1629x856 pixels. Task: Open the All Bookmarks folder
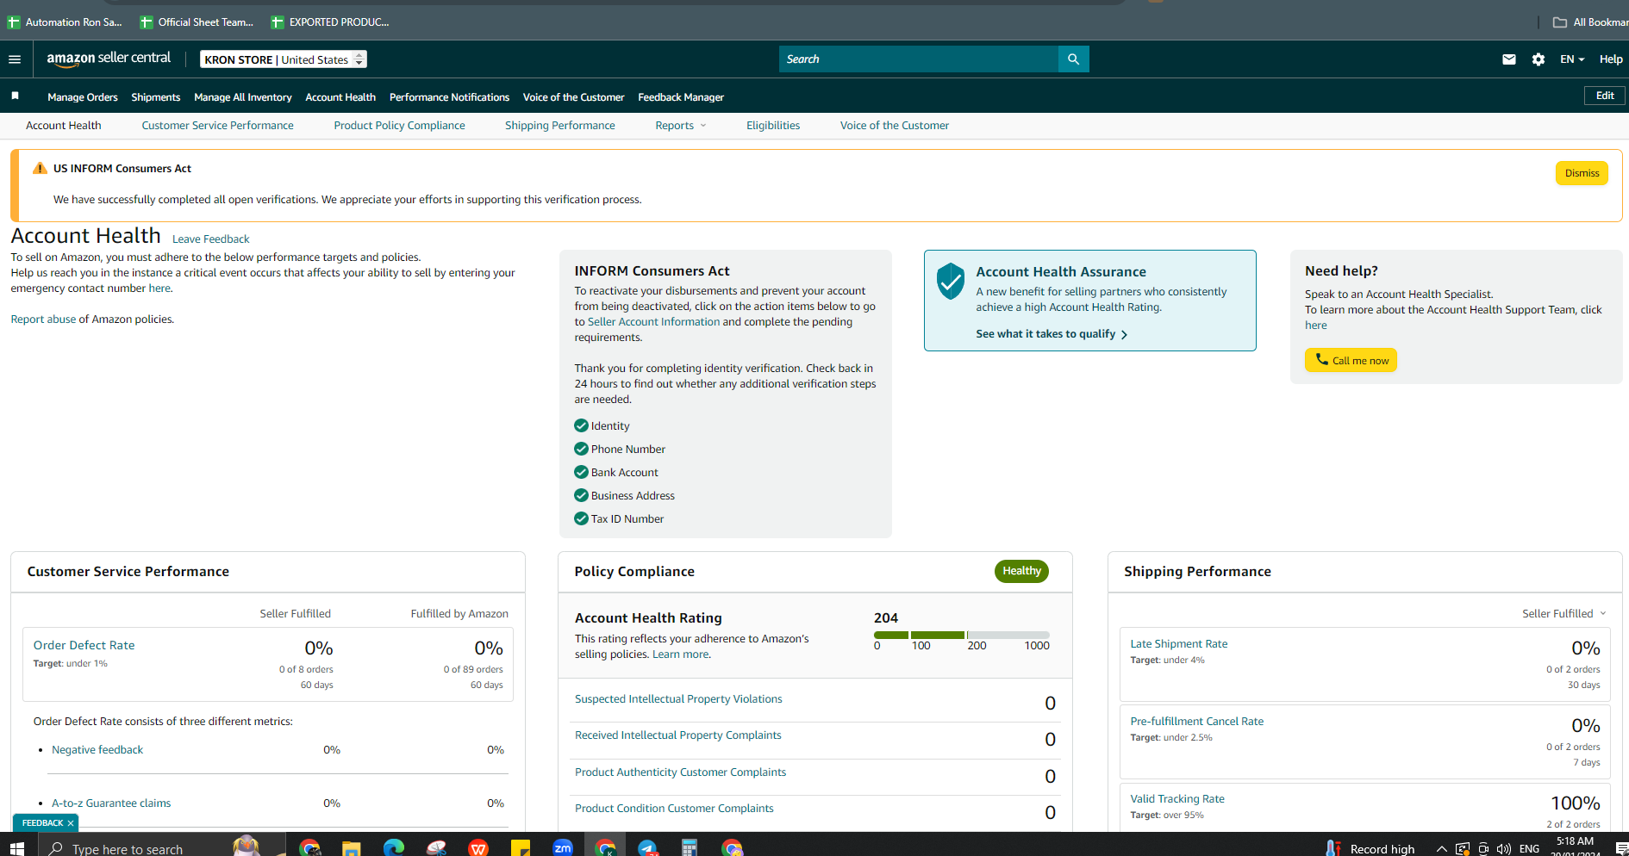point(1590,22)
